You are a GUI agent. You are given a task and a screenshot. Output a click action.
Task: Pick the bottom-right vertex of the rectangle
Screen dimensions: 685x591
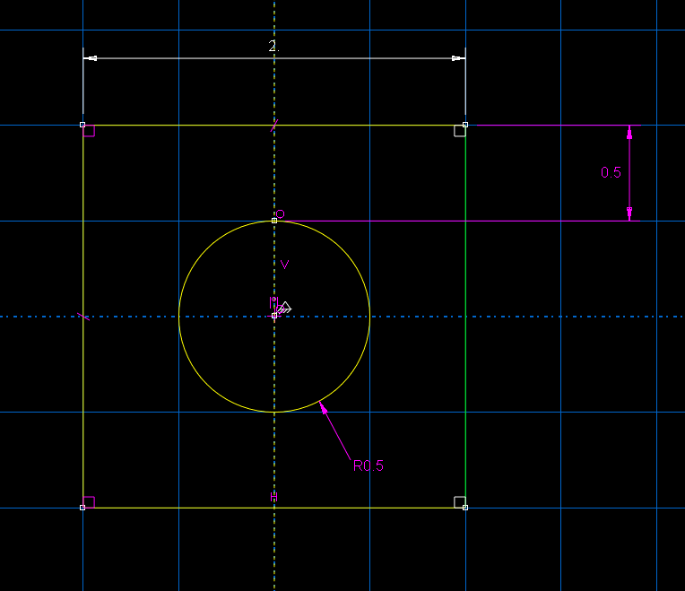click(464, 508)
